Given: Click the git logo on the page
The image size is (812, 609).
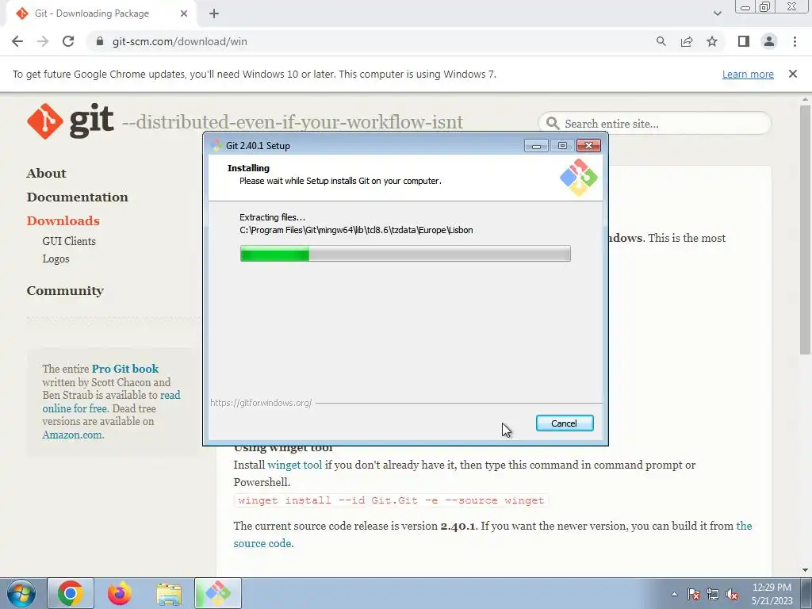Looking at the screenshot, I should (71, 121).
